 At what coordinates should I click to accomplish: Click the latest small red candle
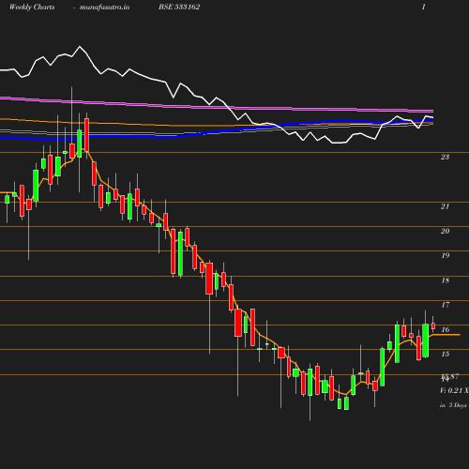pos(433,326)
